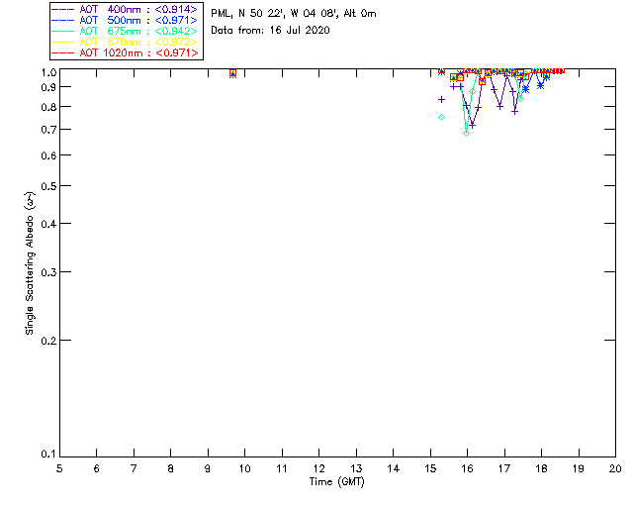Click the Single Scattering Albedo axis title
The width and height of the screenshot is (633, 507).
(30, 262)
